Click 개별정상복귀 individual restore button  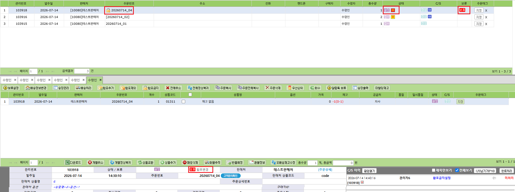(121, 162)
